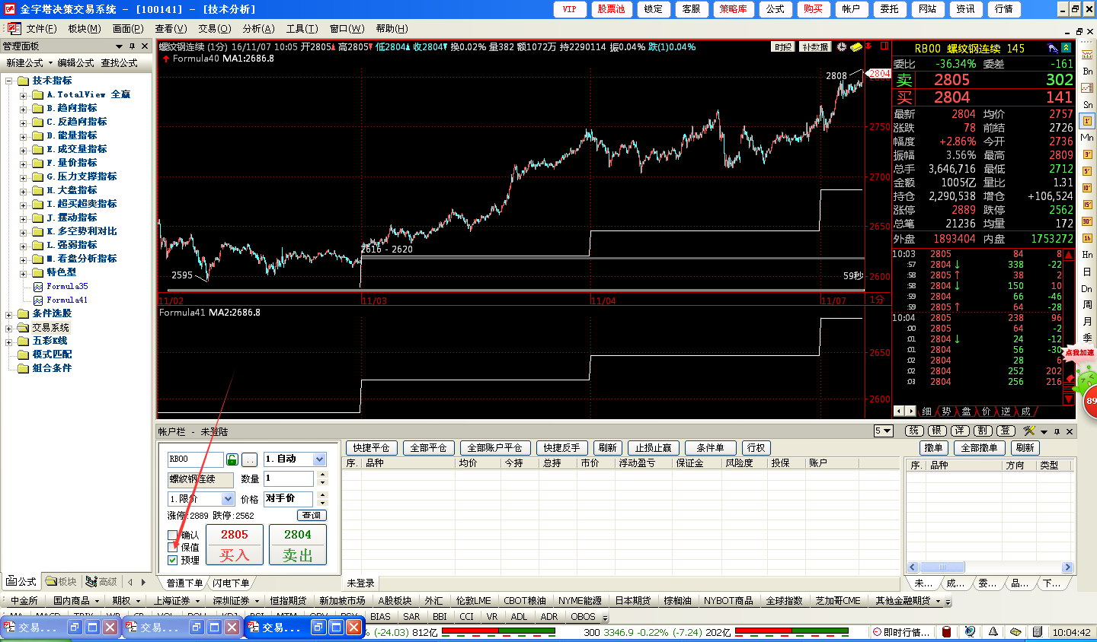Screen dimensions: 1097x642
Task: Click the green lock icon beside RB00
Action: click(x=232, y=459)
